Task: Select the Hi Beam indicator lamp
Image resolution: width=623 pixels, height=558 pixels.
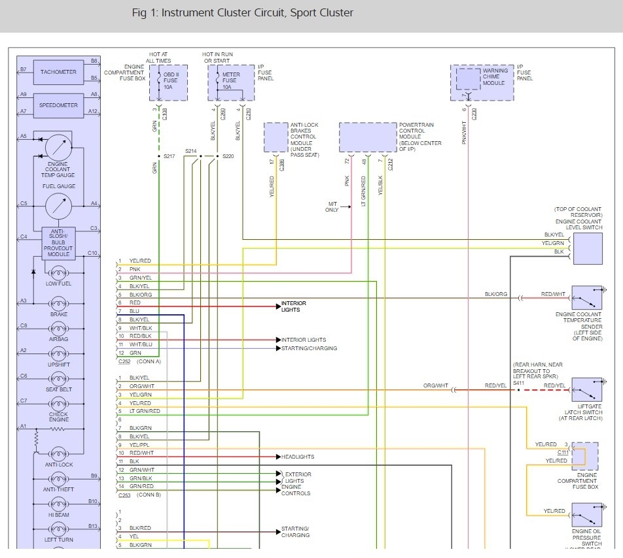Action: click(58, 504)
